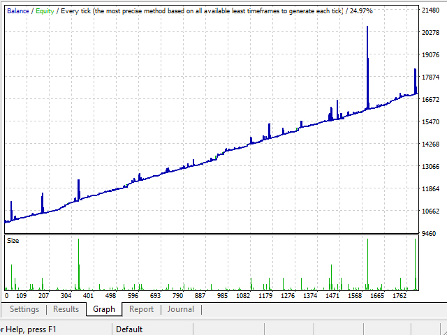The image size is (447, 335).
Task: Click the 304 trade number label
Action: click(x=66, y=296)
